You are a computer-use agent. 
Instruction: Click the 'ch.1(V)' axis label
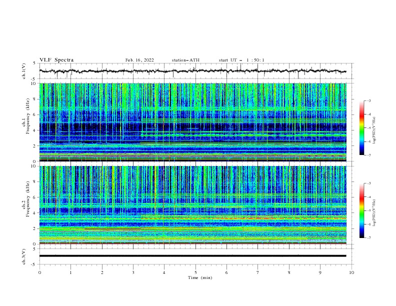coord(24,71)
